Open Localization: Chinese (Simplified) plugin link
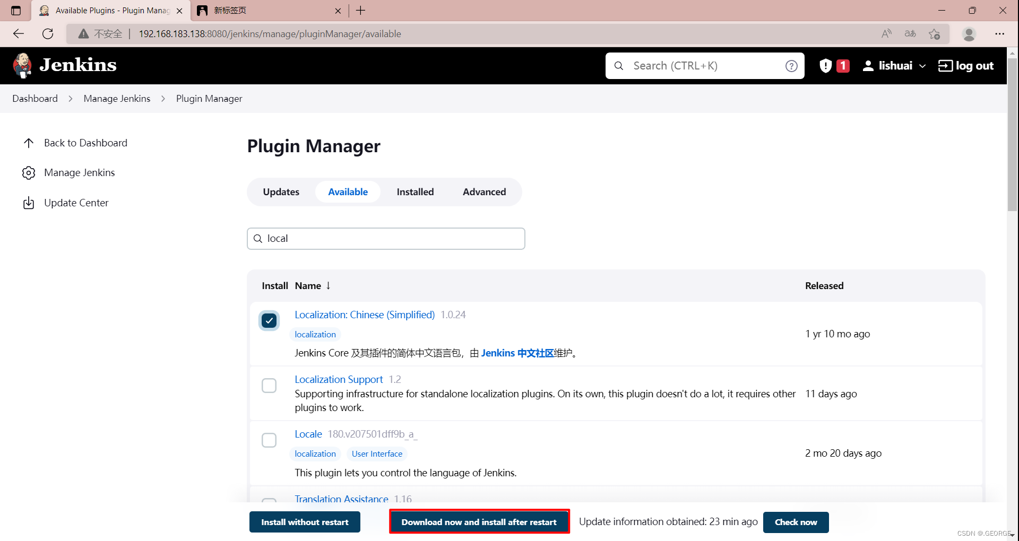This screenshot has width=1019, height=541. tap(365, 315)
